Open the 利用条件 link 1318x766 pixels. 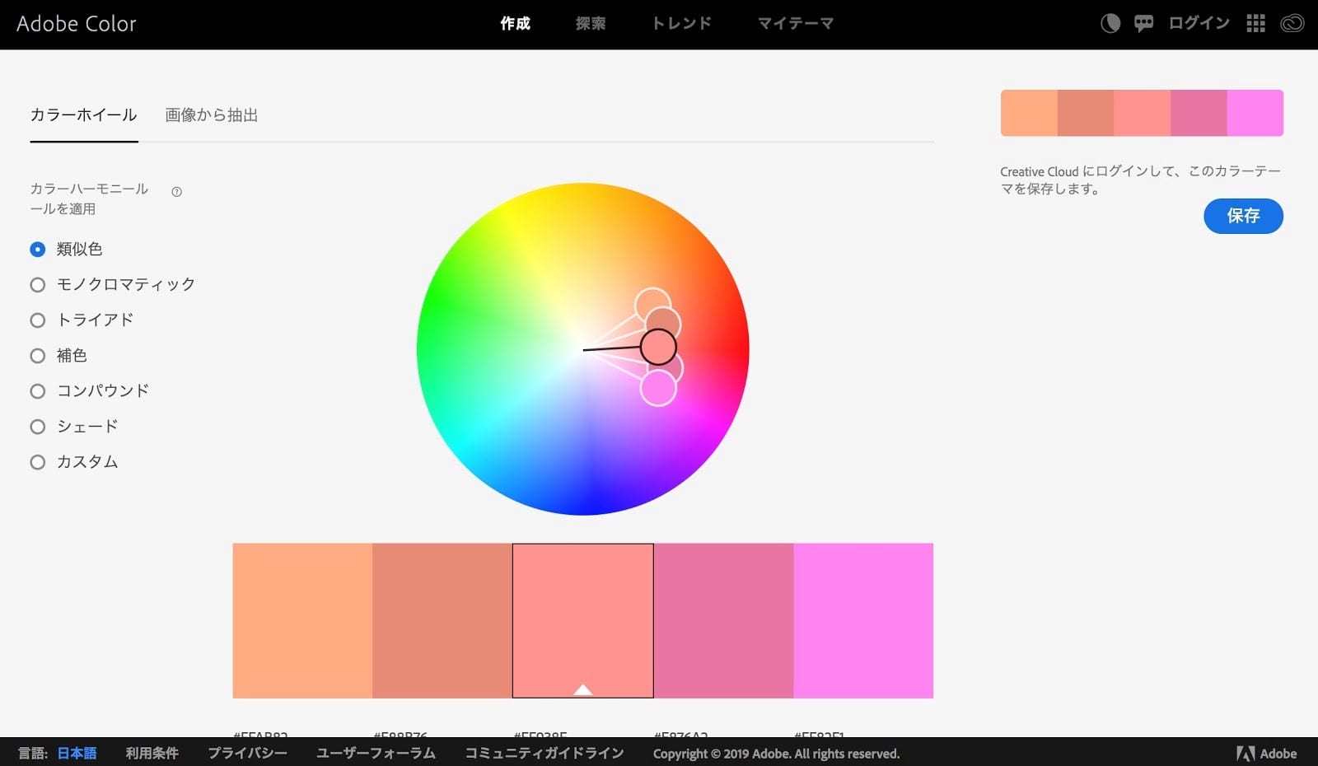[152, 753]
